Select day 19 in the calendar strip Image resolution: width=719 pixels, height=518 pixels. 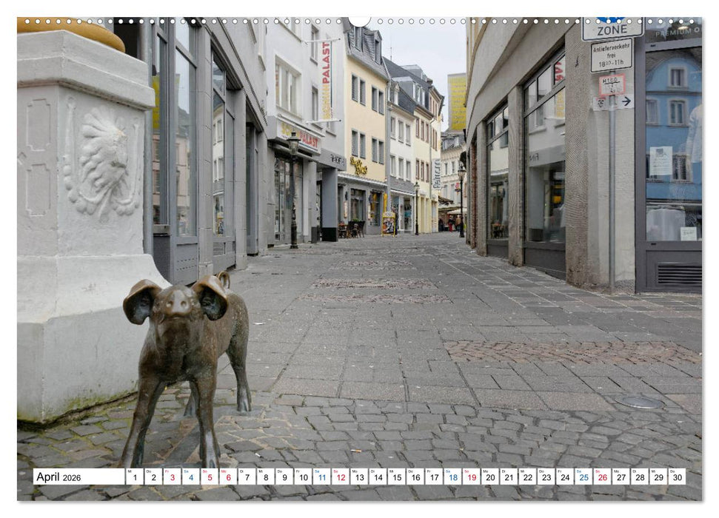[471, 477]
